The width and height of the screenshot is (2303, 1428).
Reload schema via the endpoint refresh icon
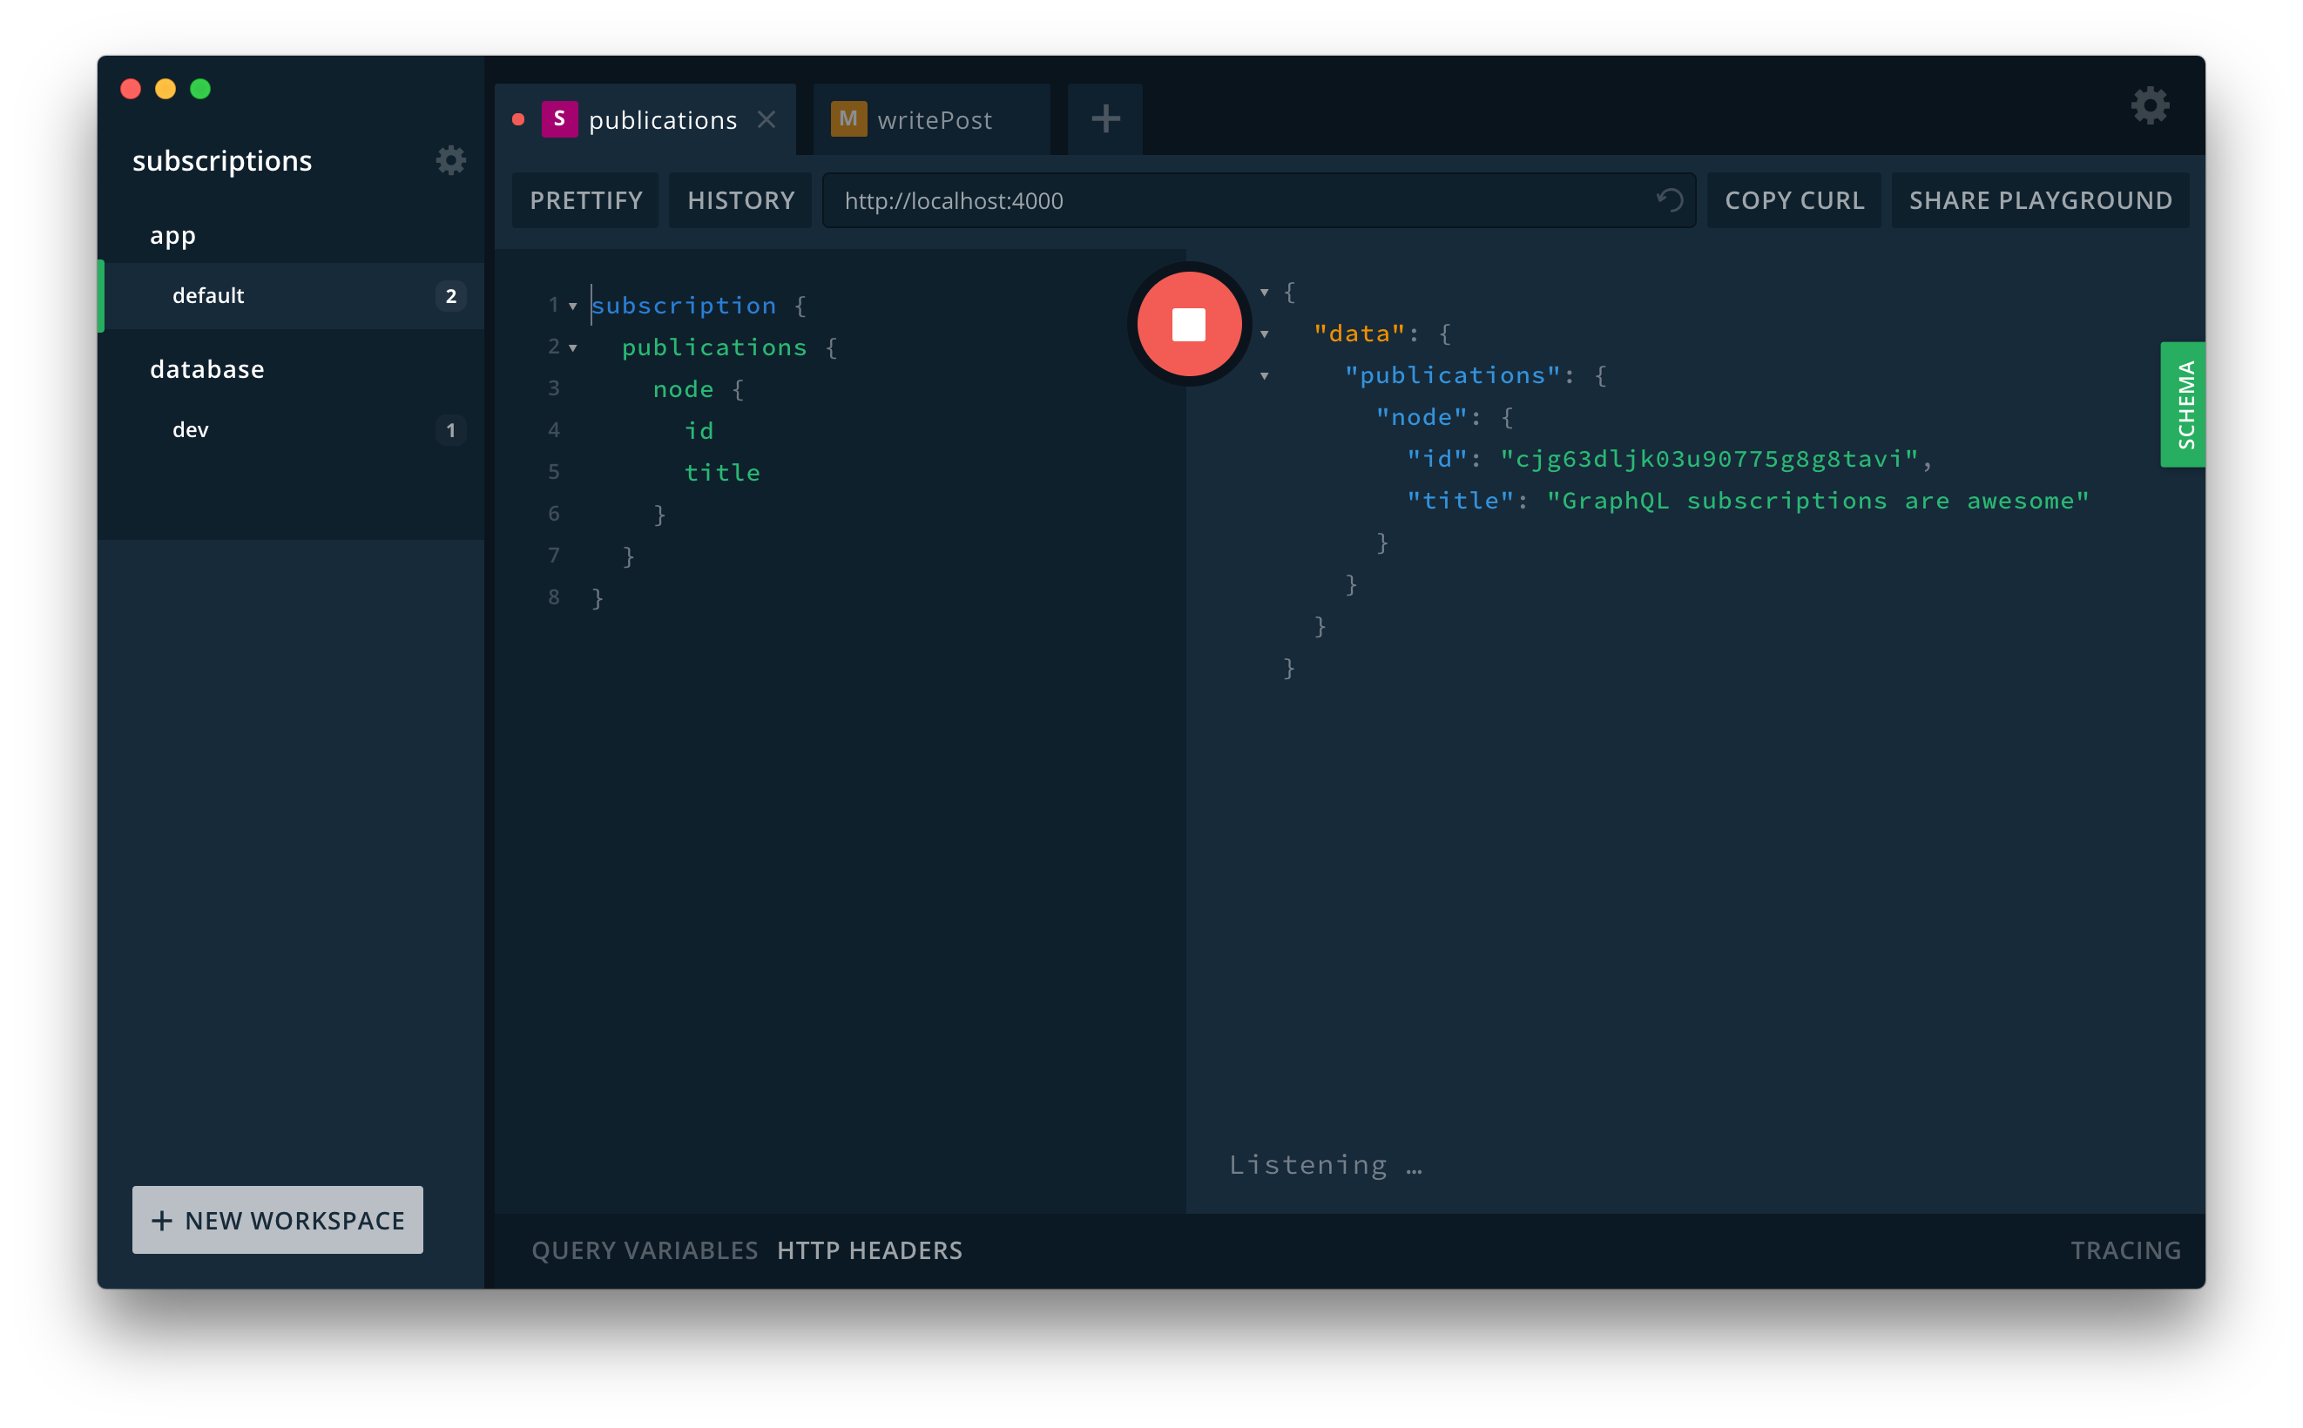click(x=1669, y=200)
